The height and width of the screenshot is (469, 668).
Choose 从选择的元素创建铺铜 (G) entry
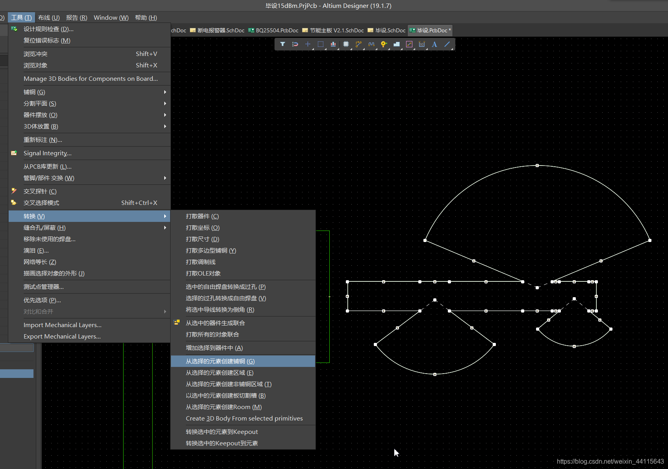click(x=243, y=361)
